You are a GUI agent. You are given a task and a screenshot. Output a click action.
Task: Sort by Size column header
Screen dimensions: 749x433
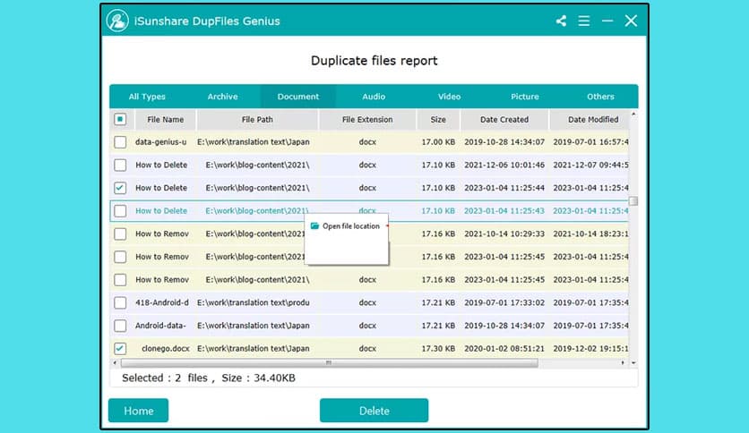point(438,120)
